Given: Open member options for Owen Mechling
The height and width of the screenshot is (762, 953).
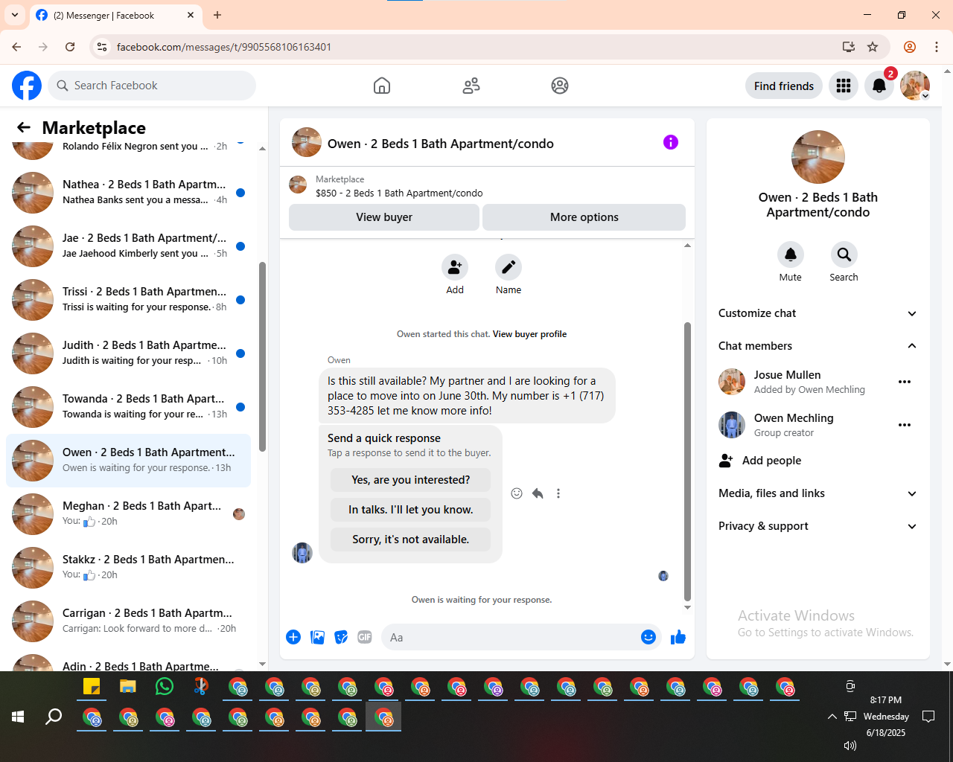Looking at the screenshot, I should [x=905, y=425].
